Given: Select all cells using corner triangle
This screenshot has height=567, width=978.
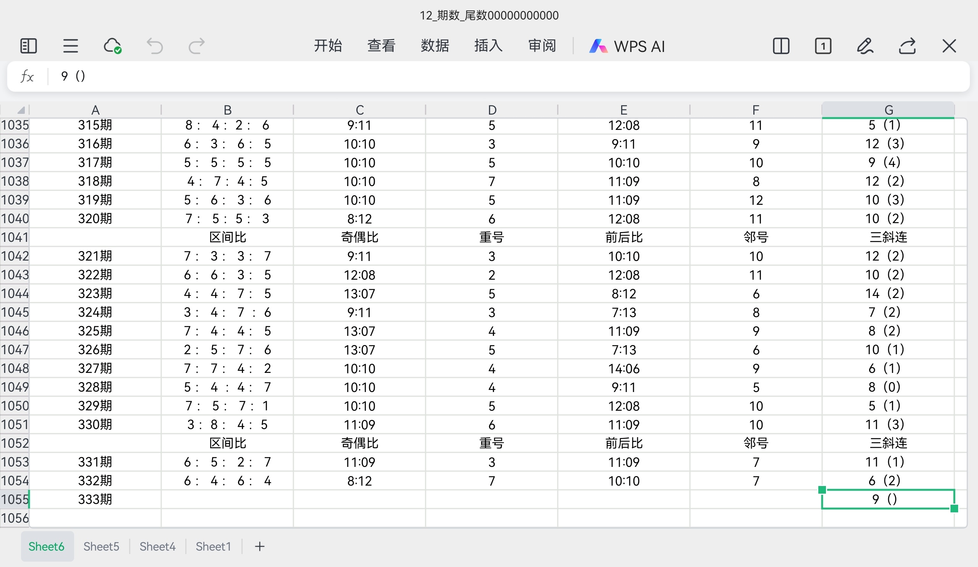Looking at the screenshot, I should tap(21, 110).
